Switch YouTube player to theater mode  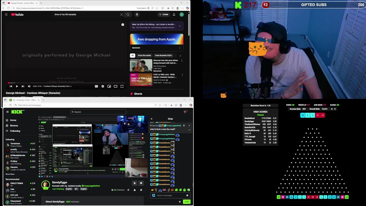(x=116, y=86)
